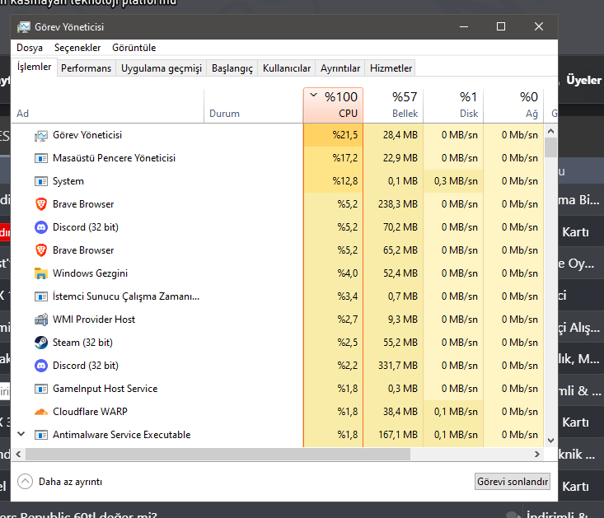This screenshot has width=604, height=518.
Task: Click the vertical scrollbar up arrow
Action: coord(550,131)
